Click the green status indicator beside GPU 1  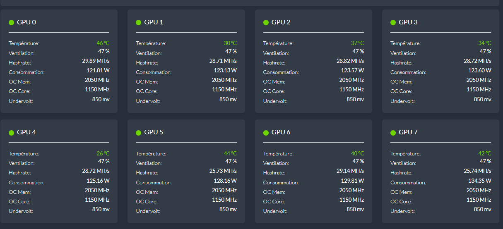[139, 22]
